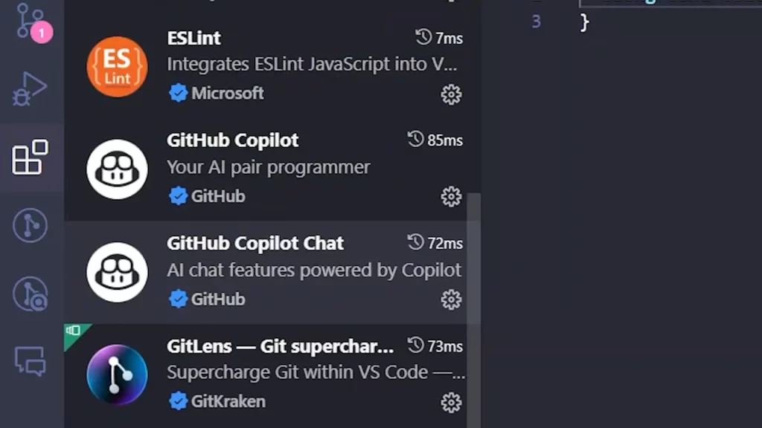Click the GitHub Copilot extension logo
Image resolution: width=762 pixels, height=428 pixels.
pos(117,168)
